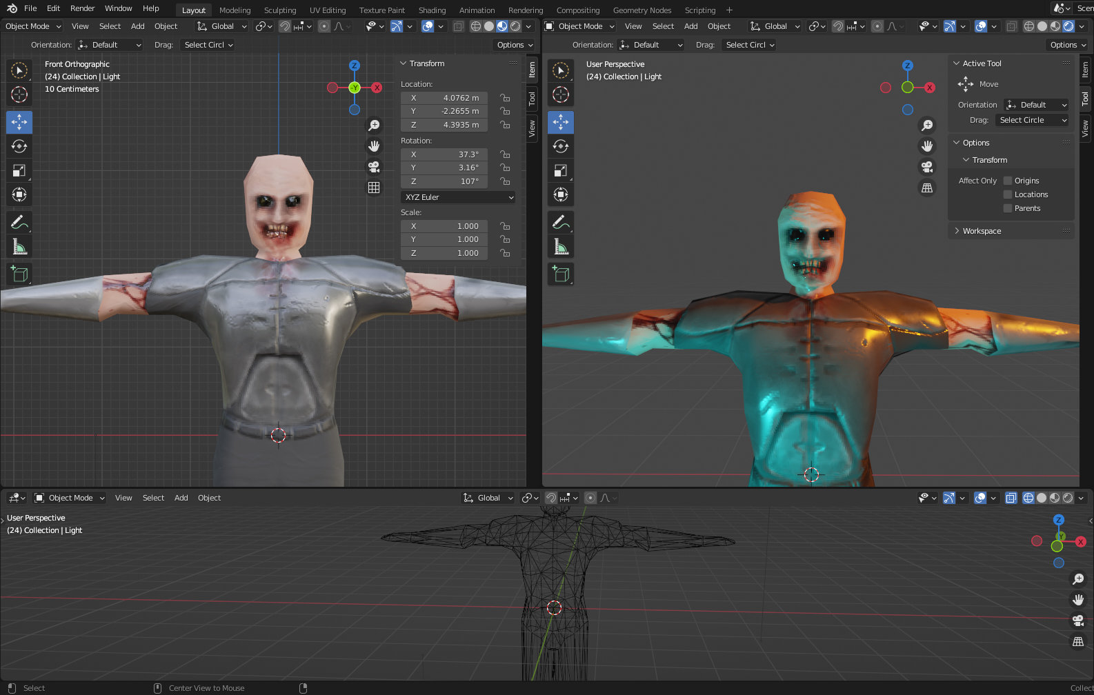Select the Scale tool in left viewport

tap(19, 170)
